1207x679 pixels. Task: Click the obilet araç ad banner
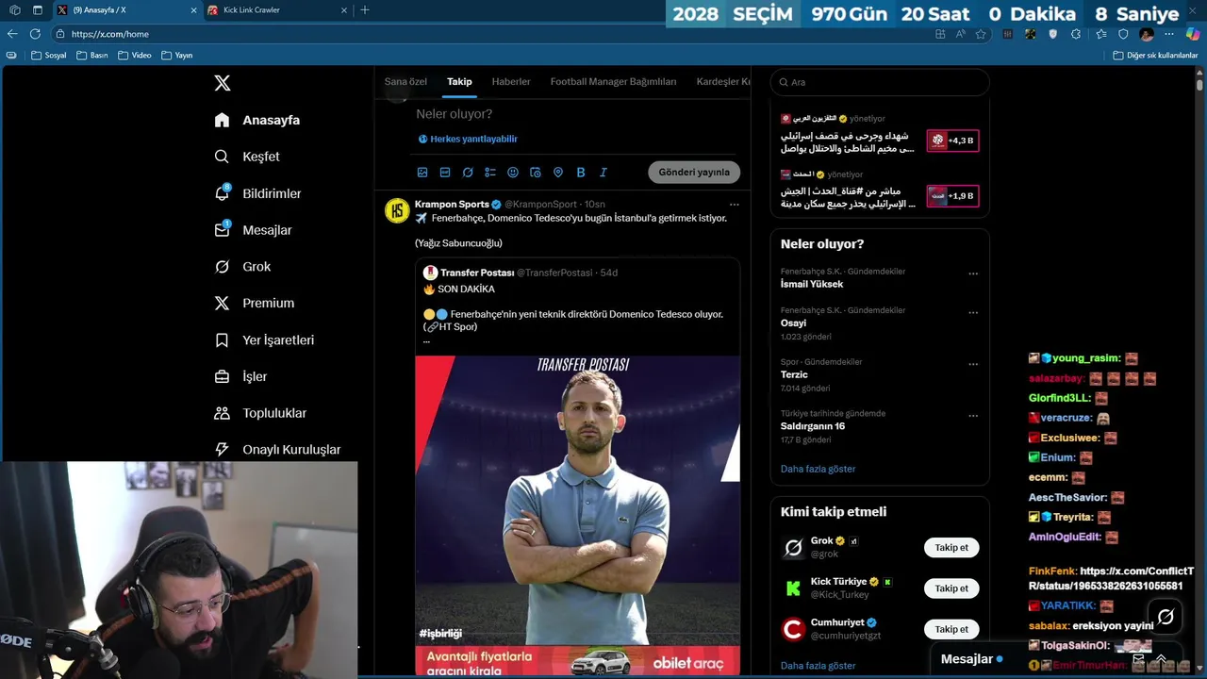coord(578,661)
